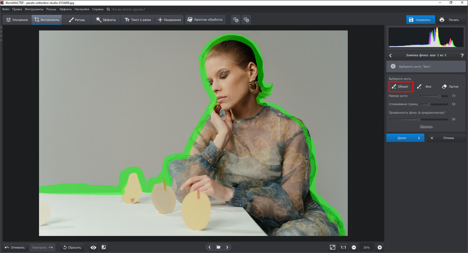Zoom out with the minus icon
Screen dimensions: 468x253
pos(354,247)
